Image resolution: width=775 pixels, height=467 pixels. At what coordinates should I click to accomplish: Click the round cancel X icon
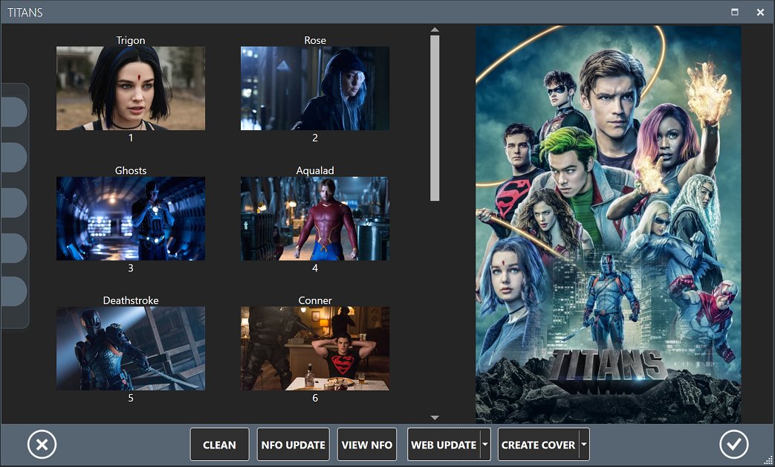tap(42, 445)
